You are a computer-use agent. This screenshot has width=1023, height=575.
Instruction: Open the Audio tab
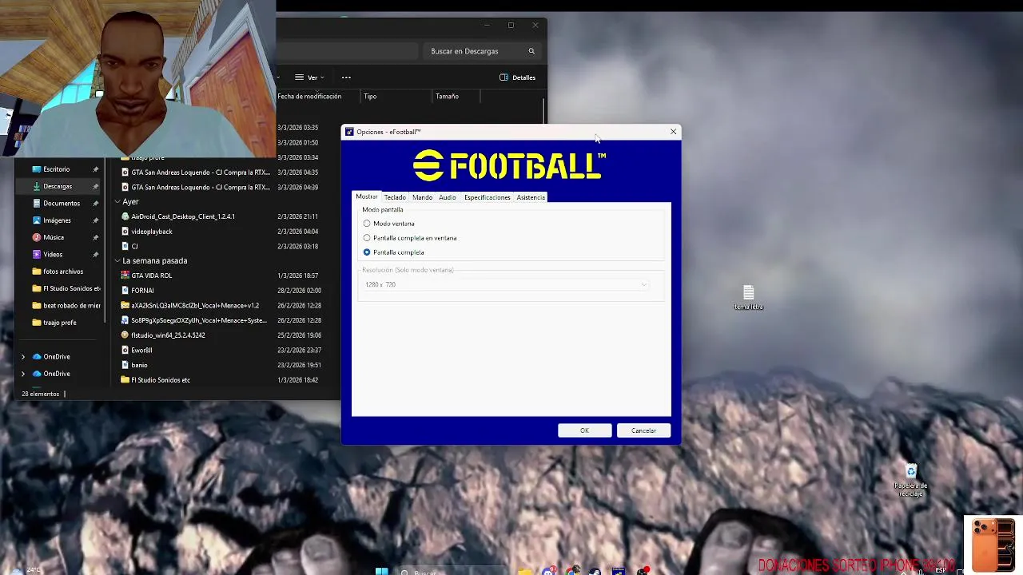pos(447,197)
